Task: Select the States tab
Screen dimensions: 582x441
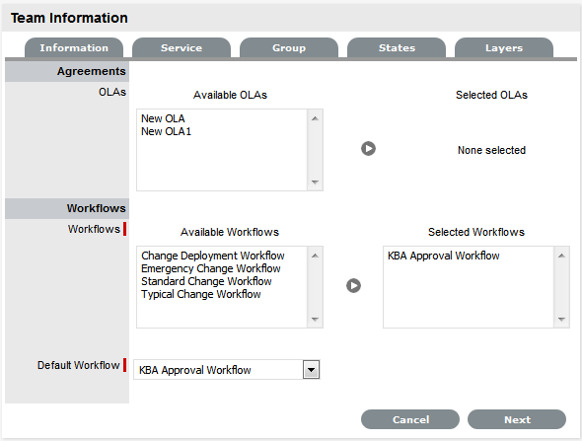Action: pyautogui.click(x=397, y=48)
